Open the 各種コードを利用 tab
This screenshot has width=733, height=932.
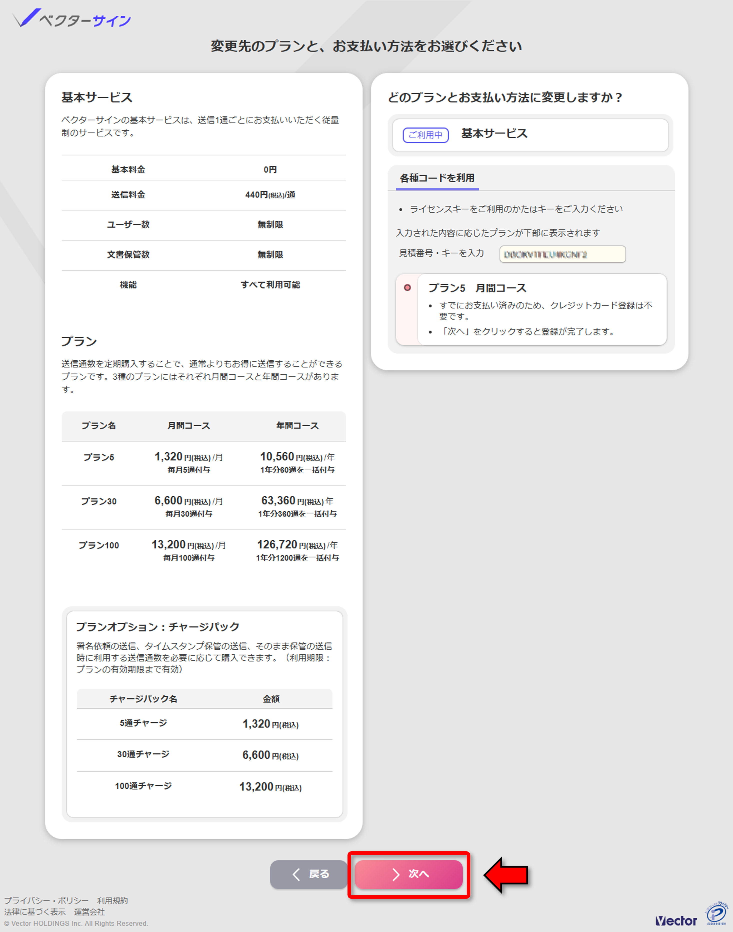pos(437,178)
